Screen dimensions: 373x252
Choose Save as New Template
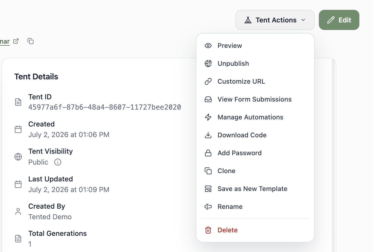255,189
